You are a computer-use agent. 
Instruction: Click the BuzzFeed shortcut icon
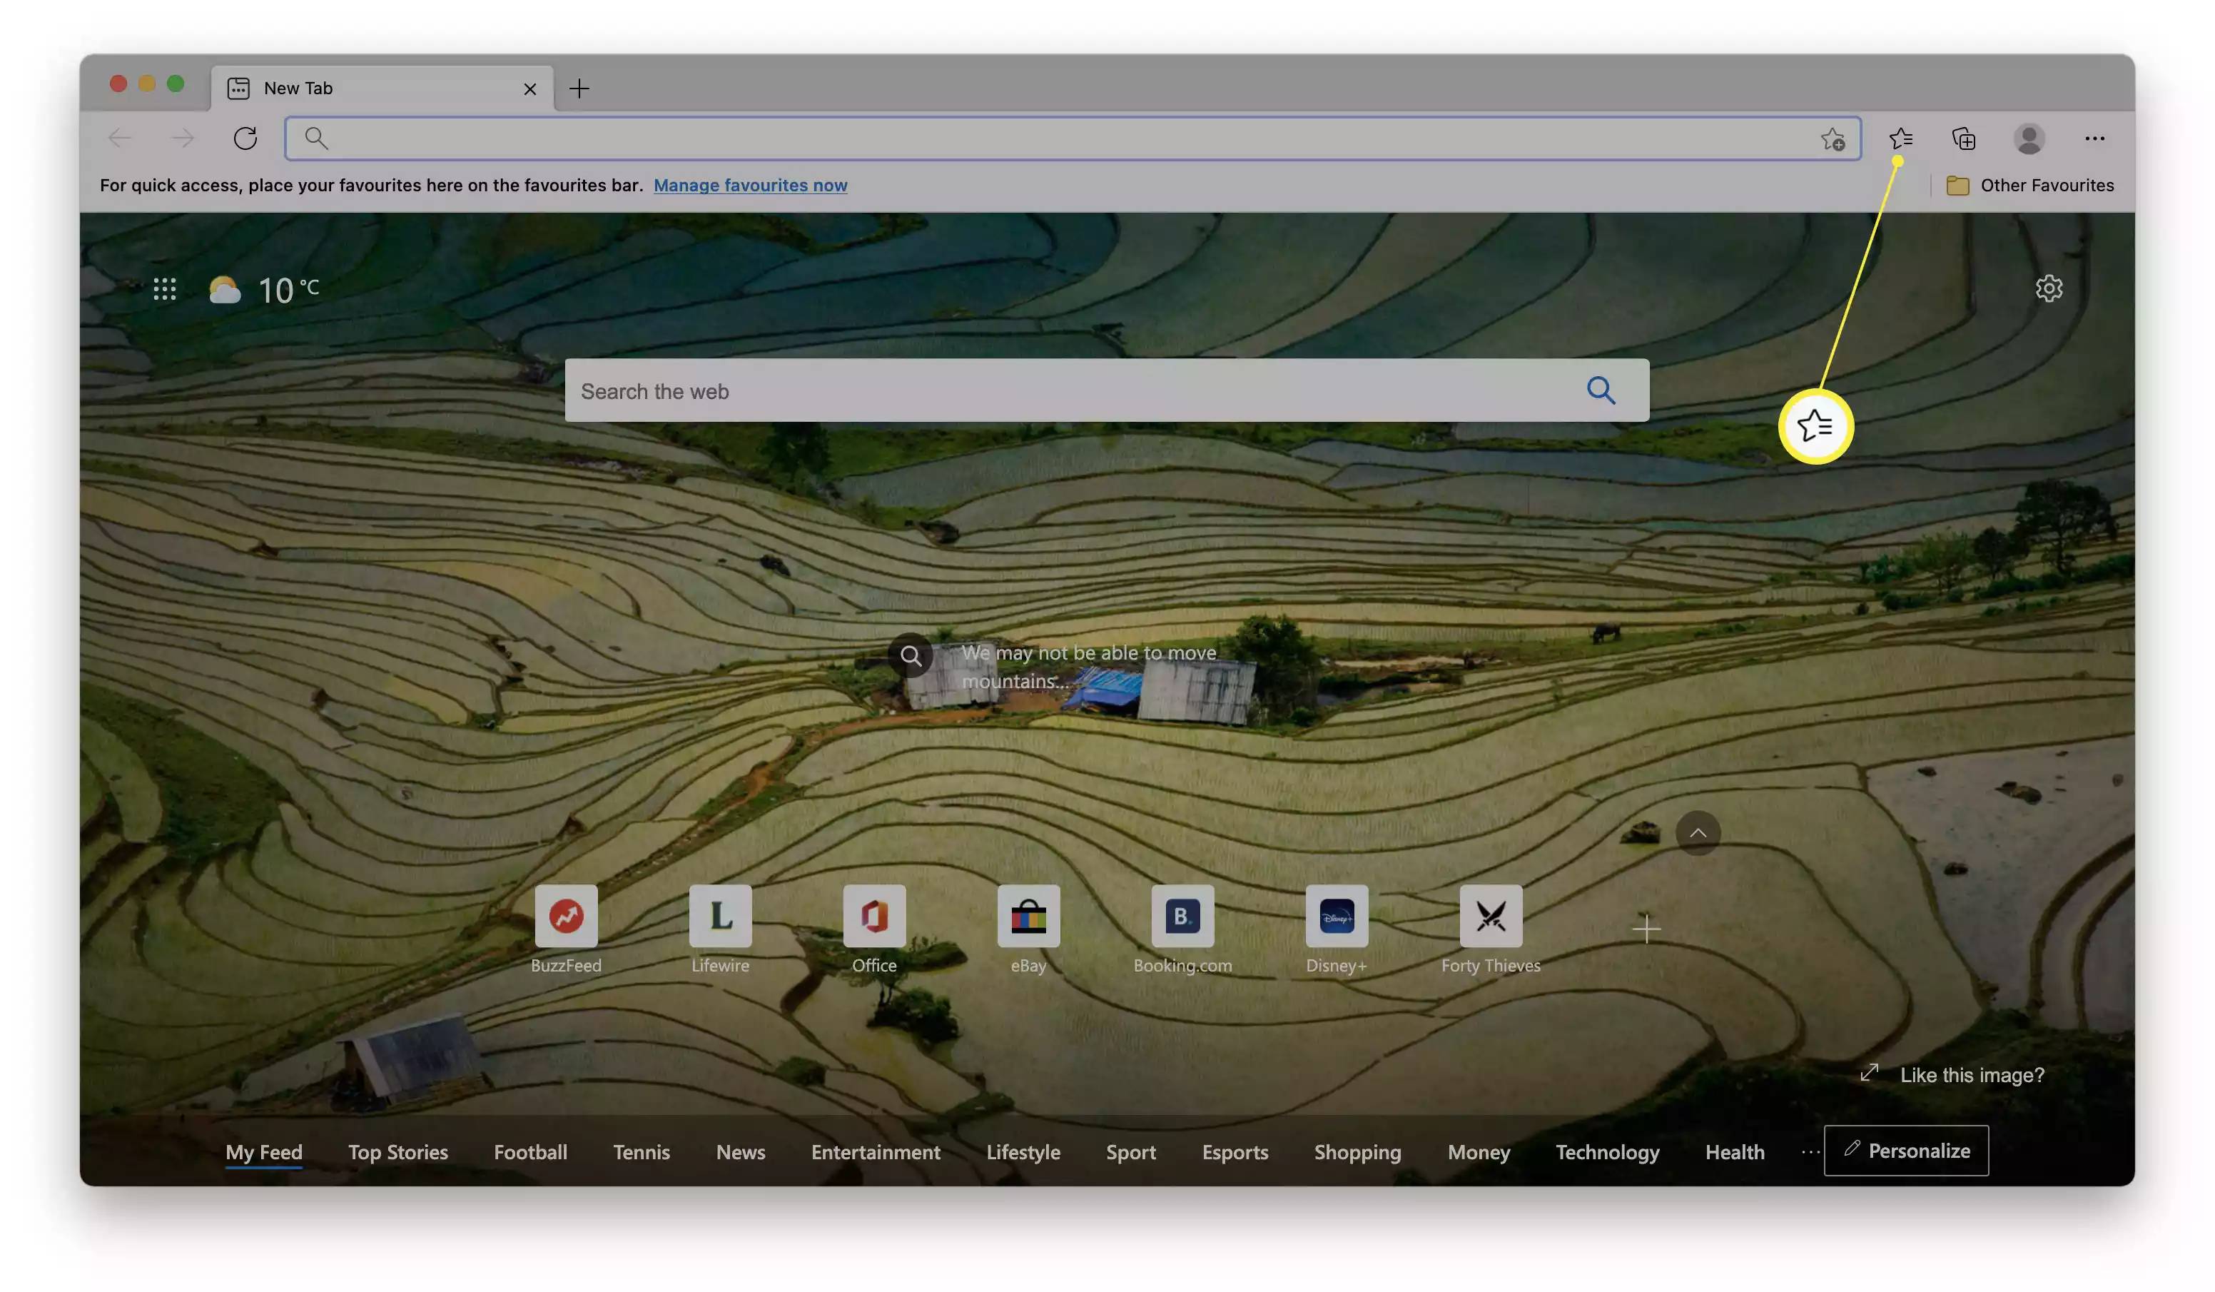566,917
